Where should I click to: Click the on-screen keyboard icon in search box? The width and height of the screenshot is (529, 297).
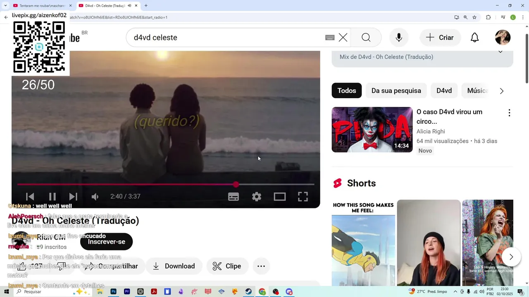(330, 38)
